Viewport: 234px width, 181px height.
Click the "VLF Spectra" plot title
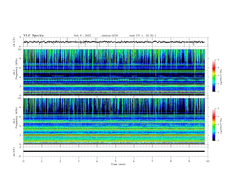coord(33,35)
